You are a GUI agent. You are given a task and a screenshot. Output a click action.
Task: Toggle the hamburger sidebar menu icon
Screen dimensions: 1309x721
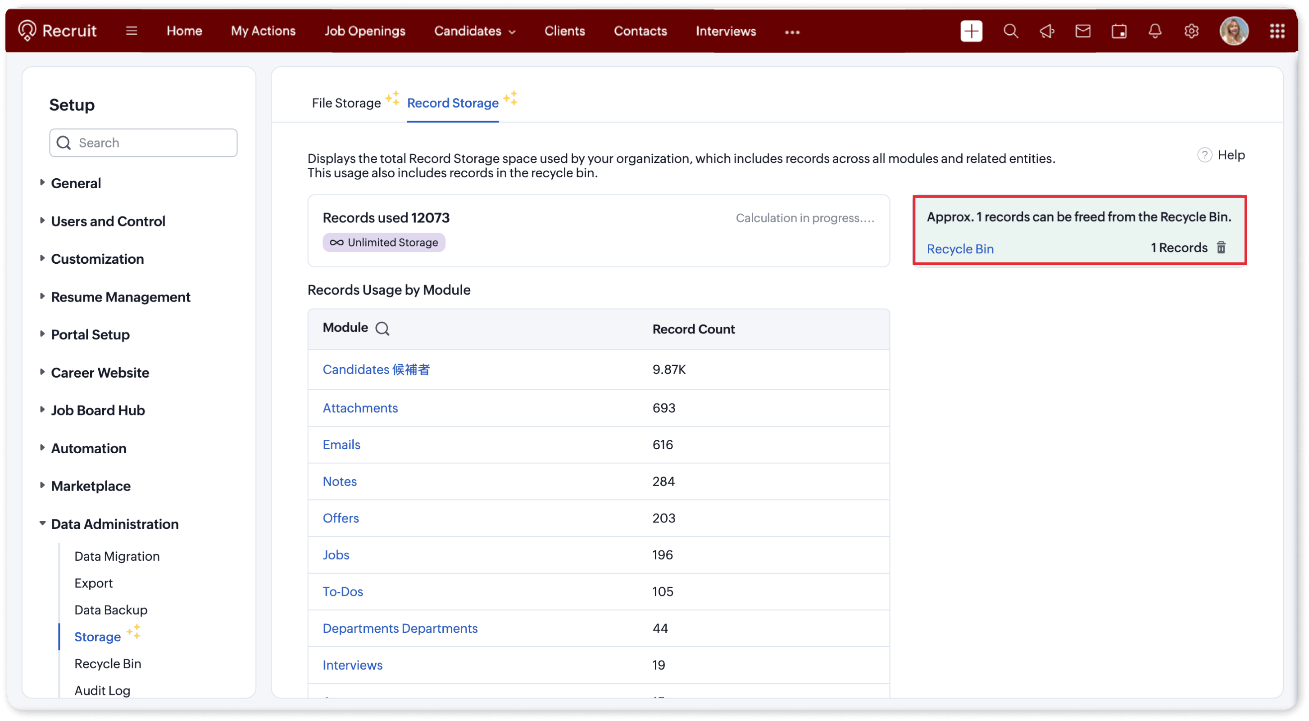tap(131, 32)
